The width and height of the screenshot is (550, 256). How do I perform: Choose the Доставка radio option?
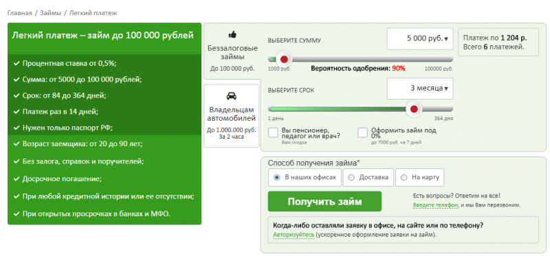click(x=351, y=178)
